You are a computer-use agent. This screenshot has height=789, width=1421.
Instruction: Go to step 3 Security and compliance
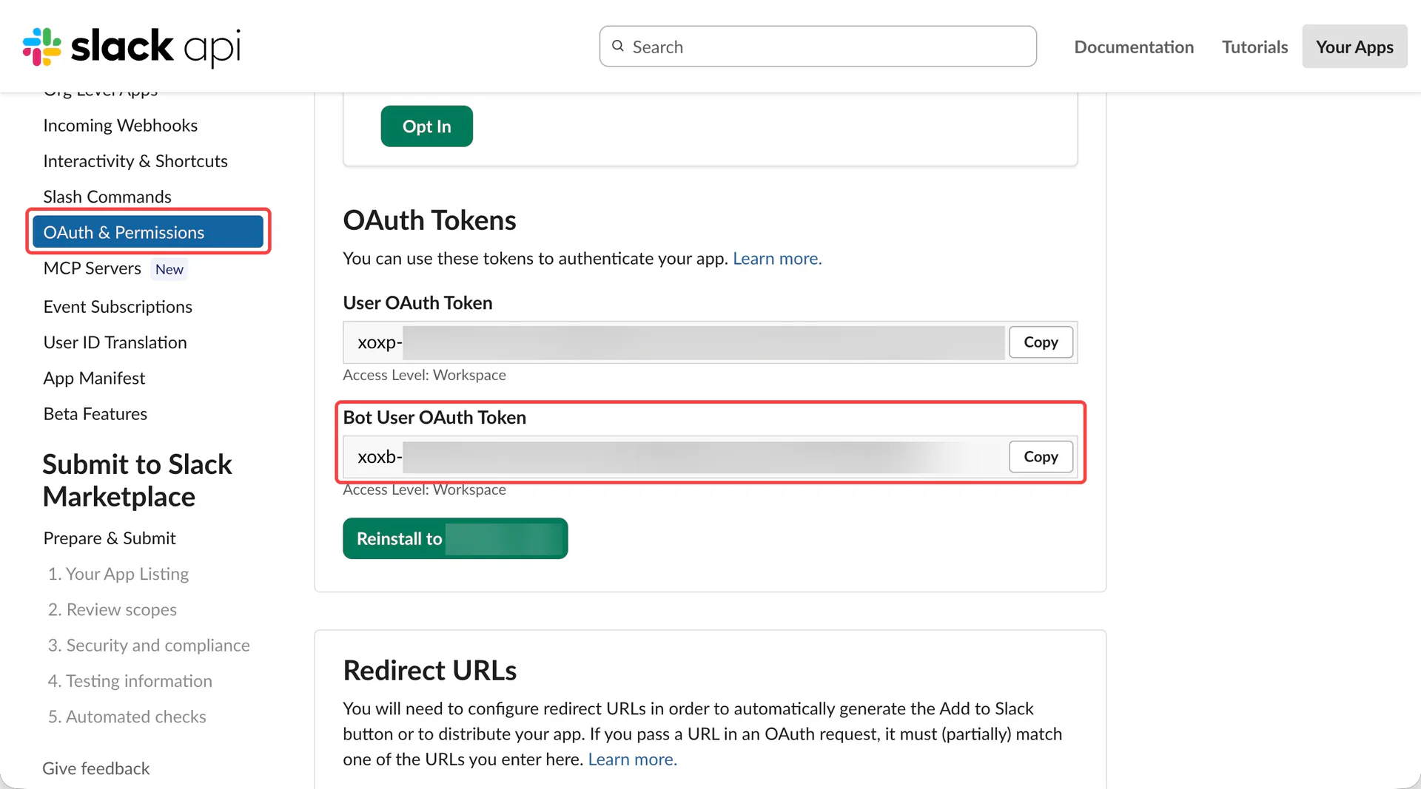click(149, 645)
